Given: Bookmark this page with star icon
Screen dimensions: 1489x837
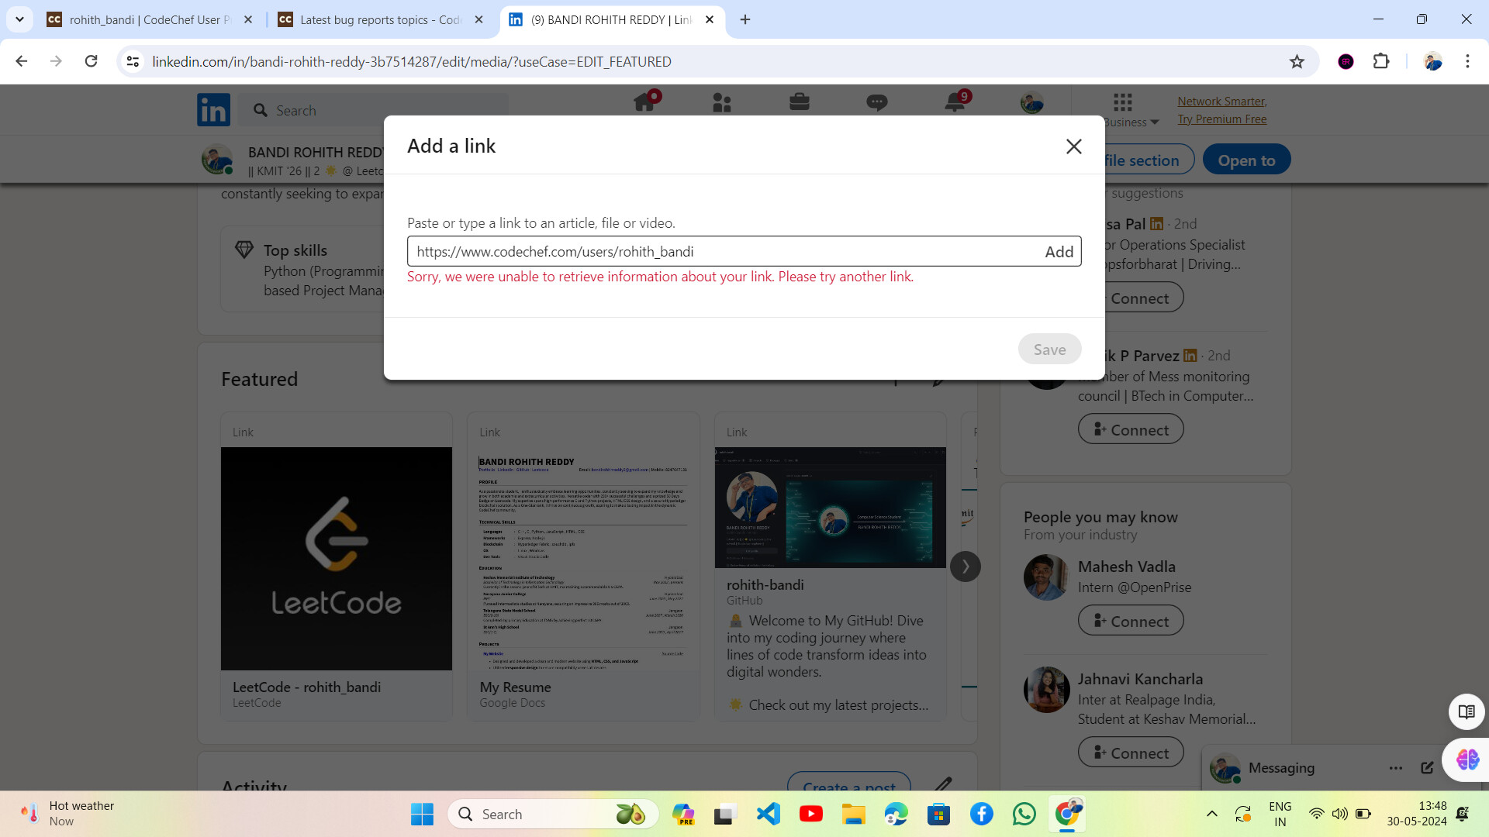Looking at the screenshot, I should click(x=1297, y=62).
